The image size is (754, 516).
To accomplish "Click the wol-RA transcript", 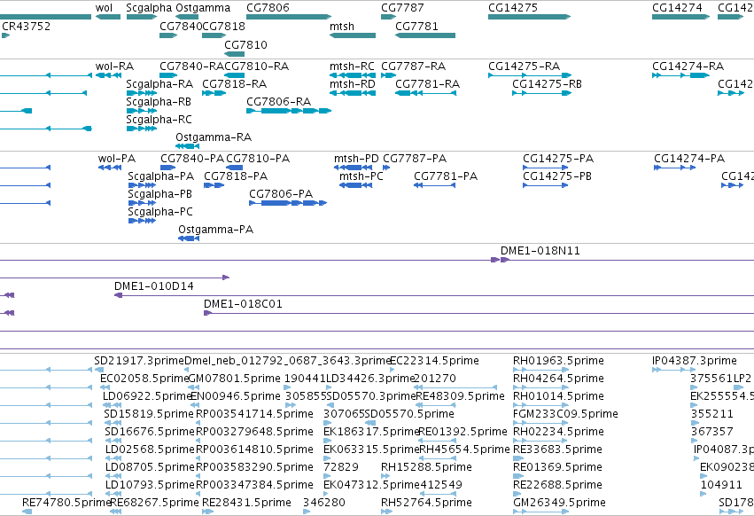I will 108,75.
